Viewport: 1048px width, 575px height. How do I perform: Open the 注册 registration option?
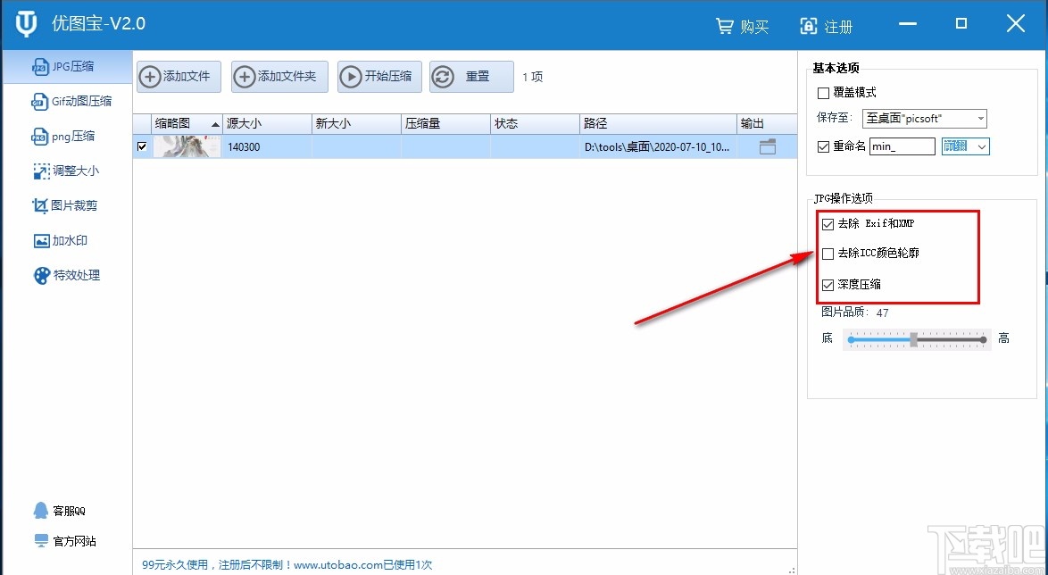click(828, 26)
